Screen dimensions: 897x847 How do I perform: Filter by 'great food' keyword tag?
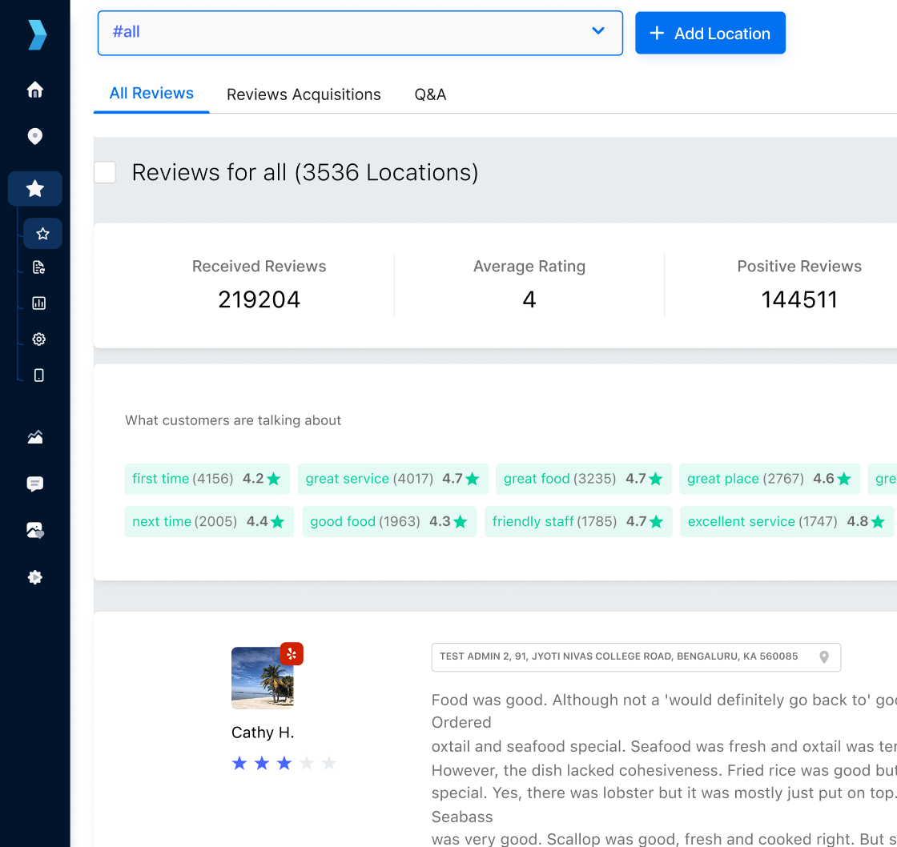(x=583, y=479)
